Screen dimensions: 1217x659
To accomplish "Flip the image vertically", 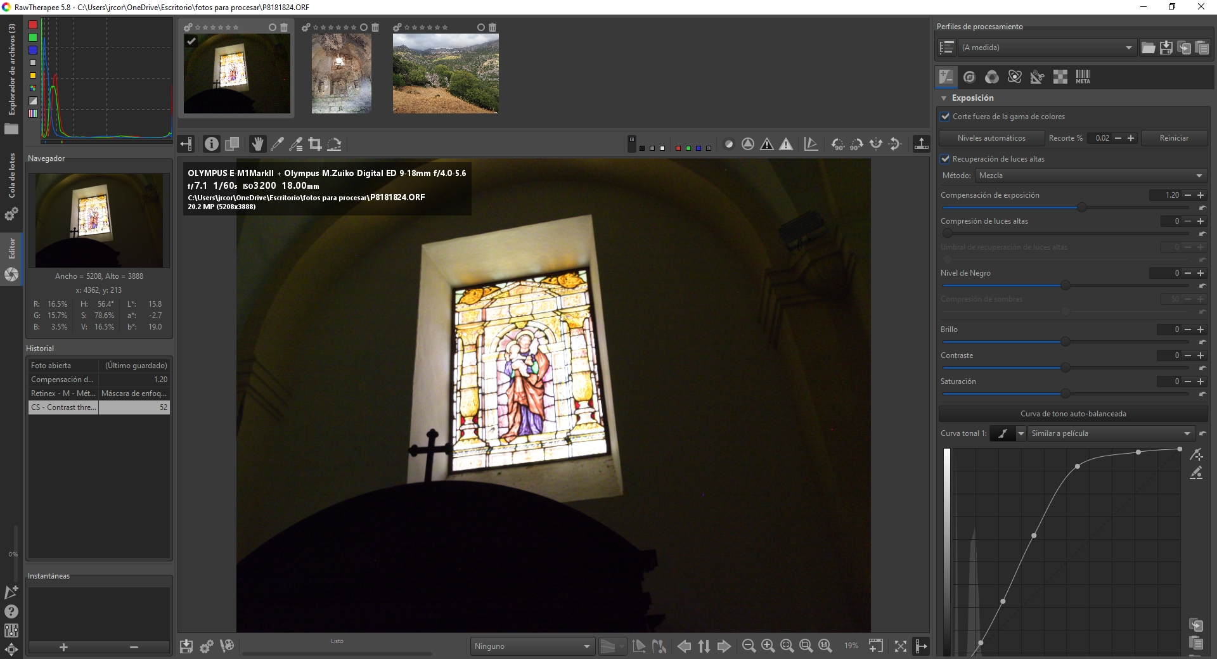I will pyautogui.click(x=895, y=144).
